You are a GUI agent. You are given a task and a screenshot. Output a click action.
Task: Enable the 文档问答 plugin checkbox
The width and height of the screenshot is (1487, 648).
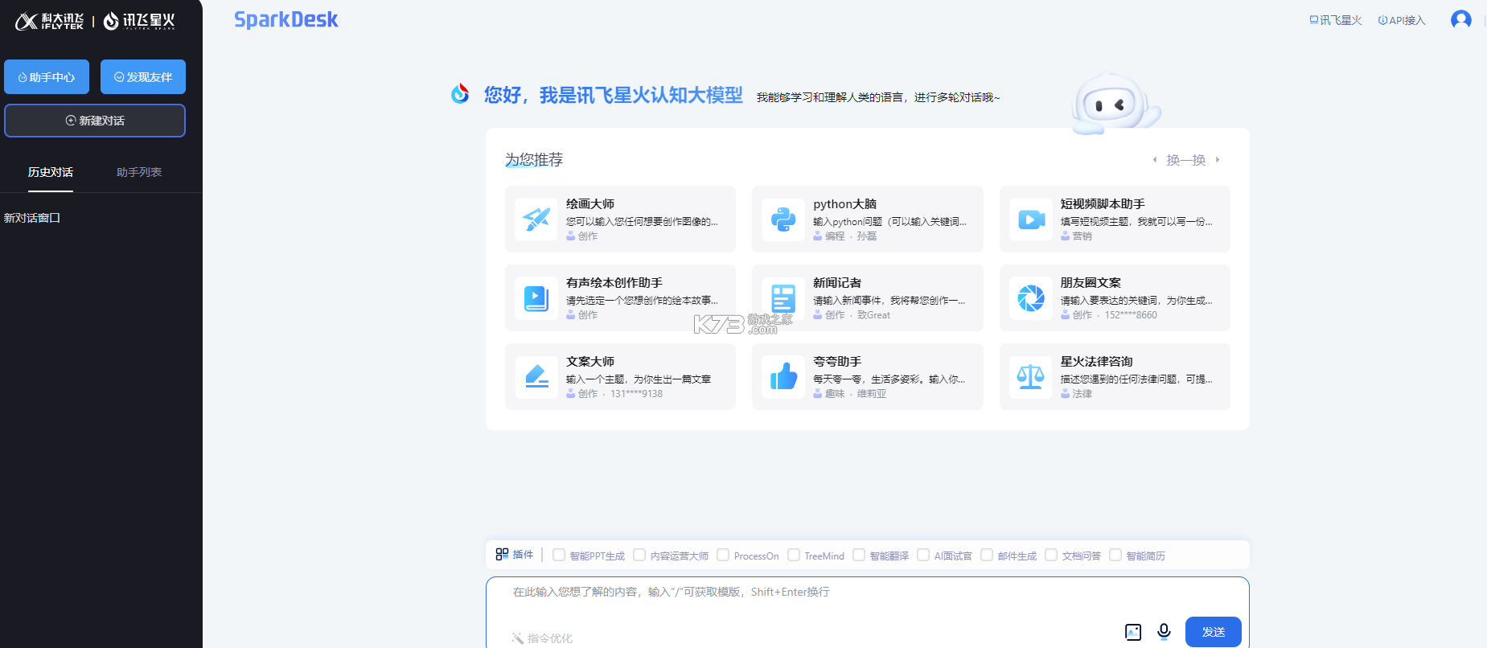pos(1051,555)
